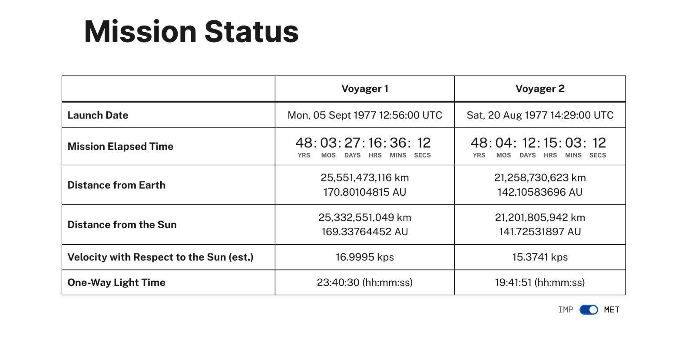The image size is (695, 345).
Task: Toggle the IMP/MET units switch
Action: [x=589, y=309]
